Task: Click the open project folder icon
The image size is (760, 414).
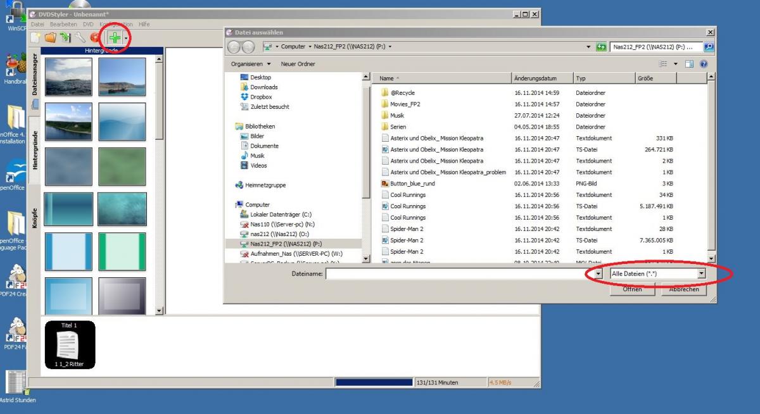Action: click(50, 39)
